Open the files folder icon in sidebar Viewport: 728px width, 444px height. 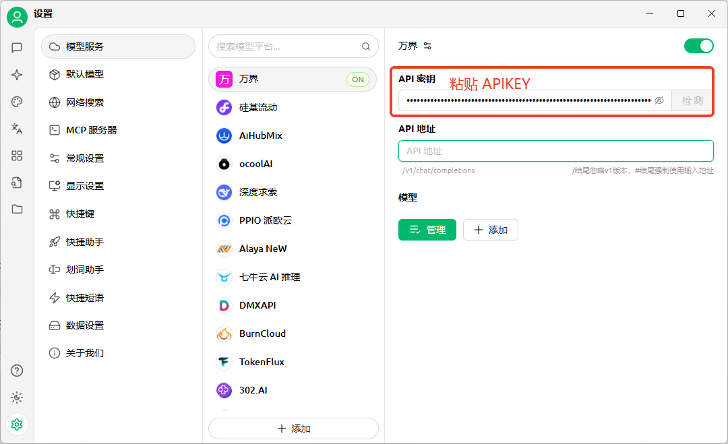point(17,210)
